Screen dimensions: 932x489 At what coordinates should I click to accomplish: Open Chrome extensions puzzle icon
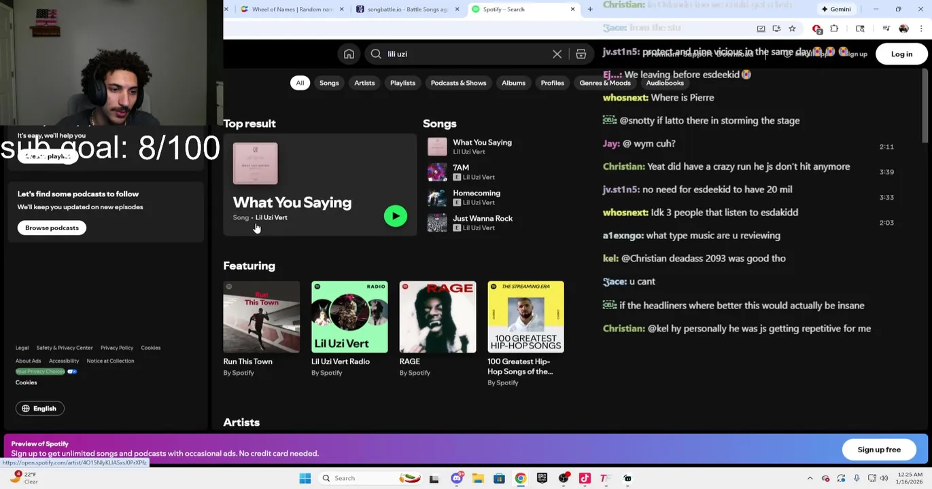tap(834, 29)
